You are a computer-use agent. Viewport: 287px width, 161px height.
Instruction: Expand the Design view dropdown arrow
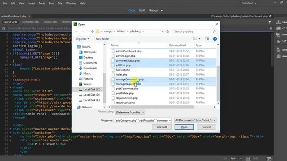(161, 10)
